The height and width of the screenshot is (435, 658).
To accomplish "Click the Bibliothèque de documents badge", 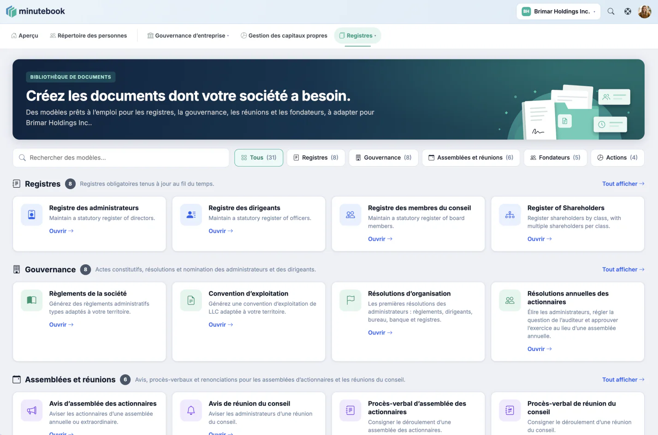I will pyautogui.click(x=71, y=77).
